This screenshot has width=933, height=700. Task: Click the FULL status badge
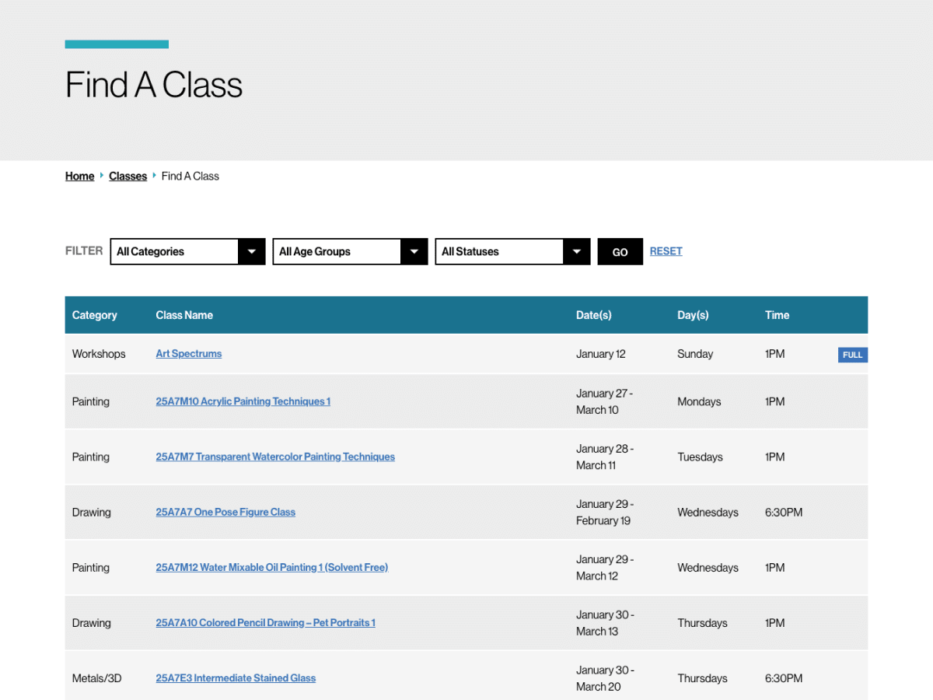pyautogui.click(x=852, y=355)
